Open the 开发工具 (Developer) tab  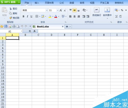104,3
